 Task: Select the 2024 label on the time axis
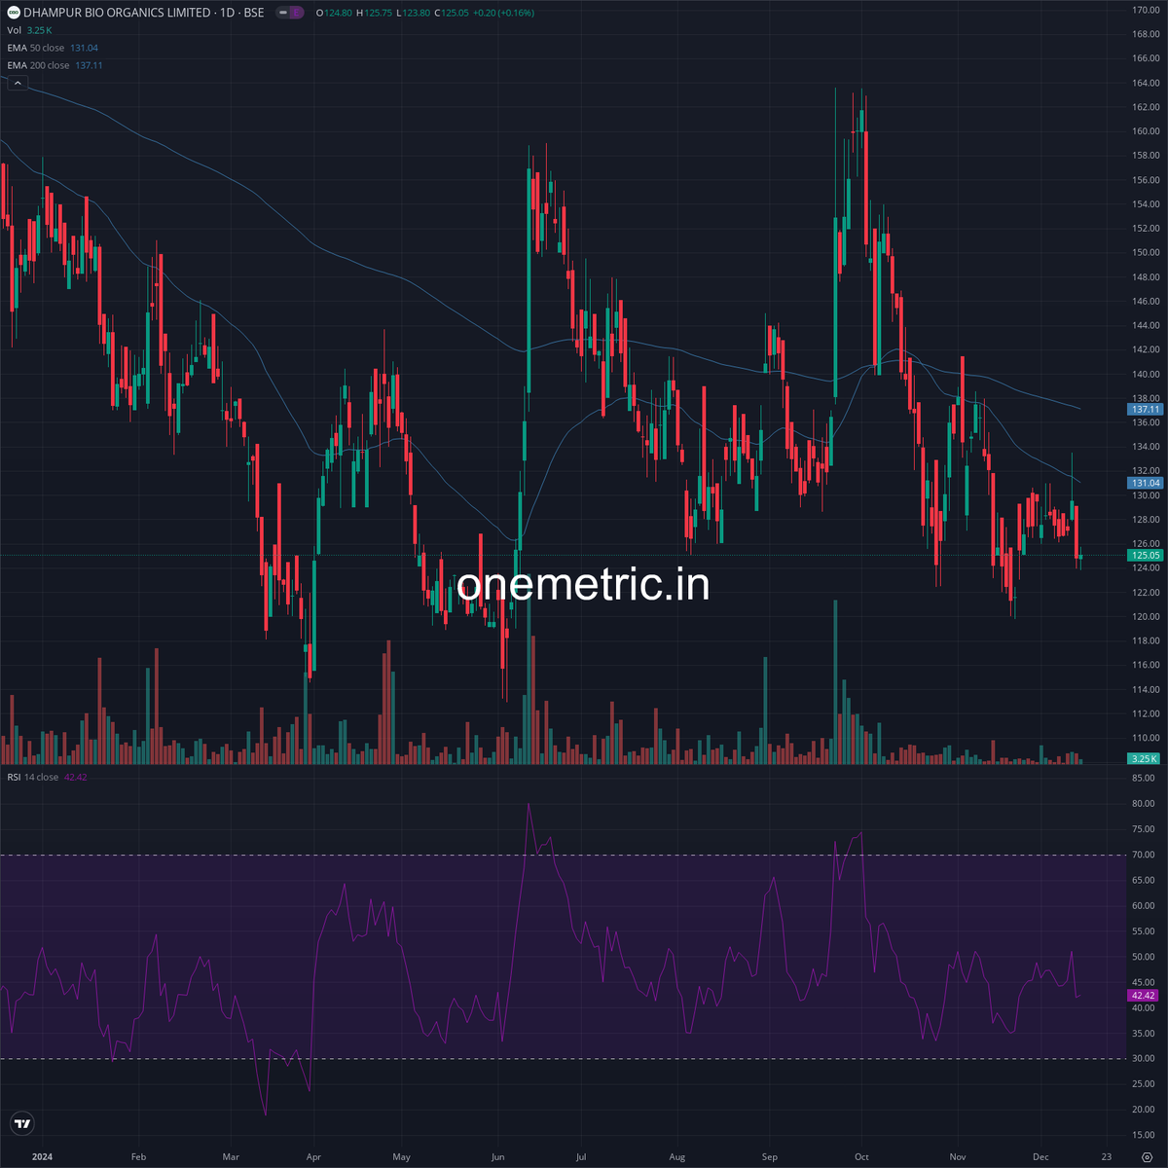pos(42,1156)
